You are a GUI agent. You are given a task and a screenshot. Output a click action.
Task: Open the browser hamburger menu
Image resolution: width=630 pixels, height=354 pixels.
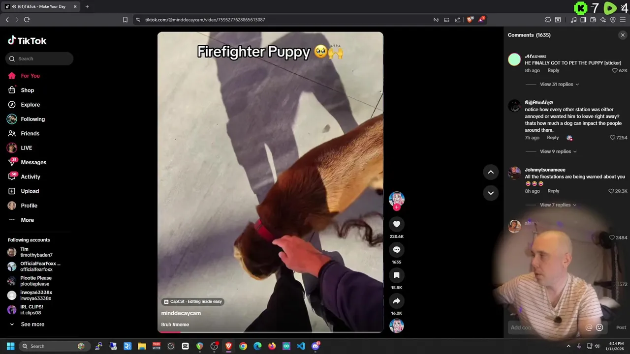(x=623, y=20)
